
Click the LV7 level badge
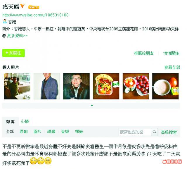tap(34, 7)
